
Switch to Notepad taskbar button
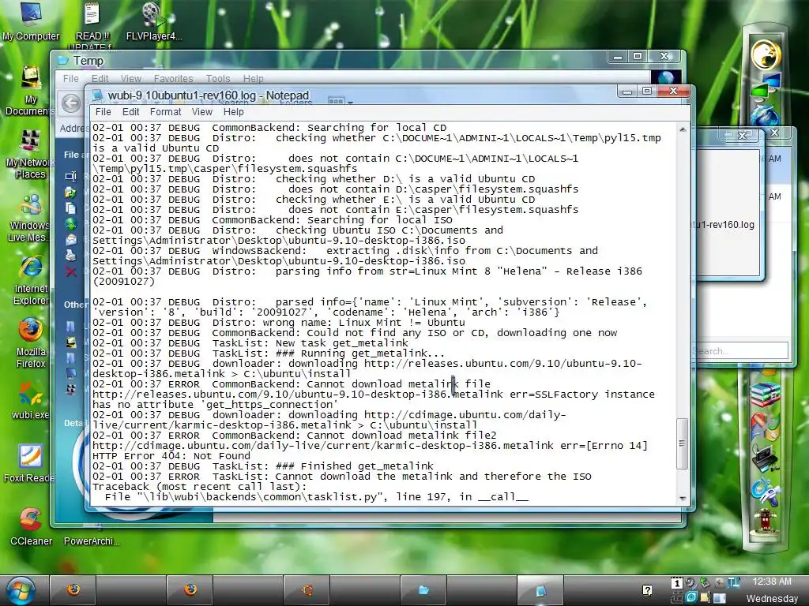[x=540, y=589]
